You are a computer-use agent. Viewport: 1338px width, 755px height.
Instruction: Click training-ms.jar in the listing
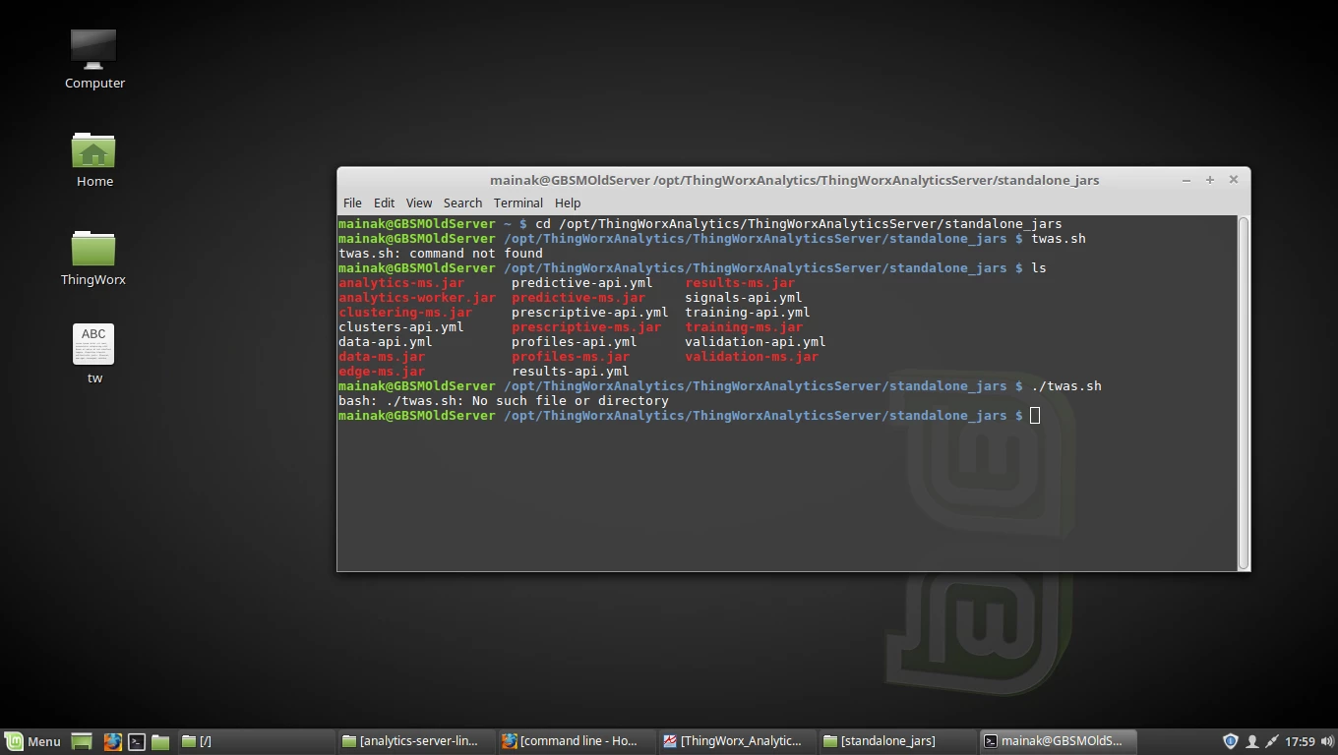click(744, 327)
